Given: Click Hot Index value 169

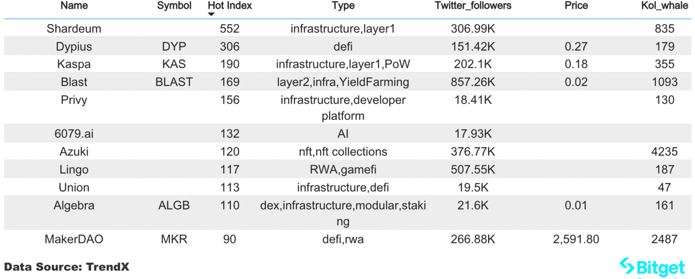Looking at the screenshot, I should (230, 82).
